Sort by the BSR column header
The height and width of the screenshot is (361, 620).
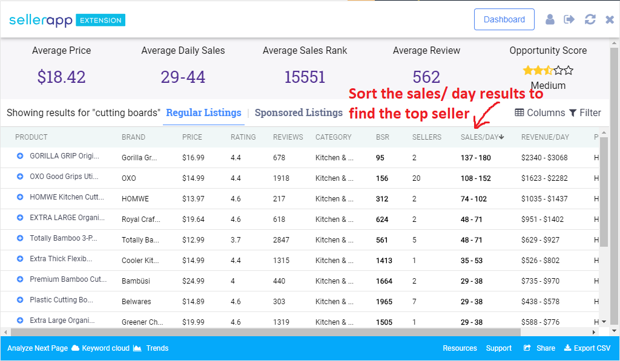[383, 137]
